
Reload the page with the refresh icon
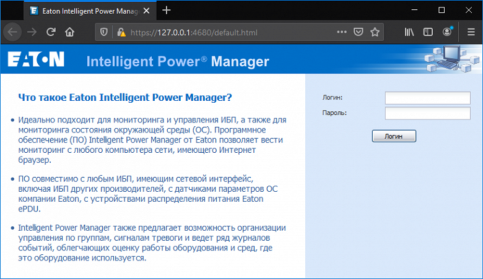[51, 32]
